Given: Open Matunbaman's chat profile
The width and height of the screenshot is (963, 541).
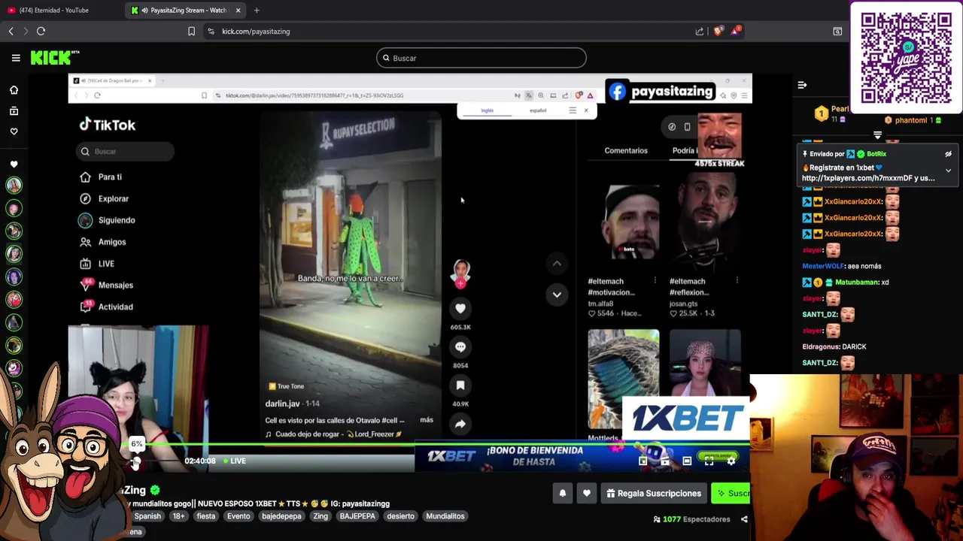Looking at the screenshot, I should 856,282.
